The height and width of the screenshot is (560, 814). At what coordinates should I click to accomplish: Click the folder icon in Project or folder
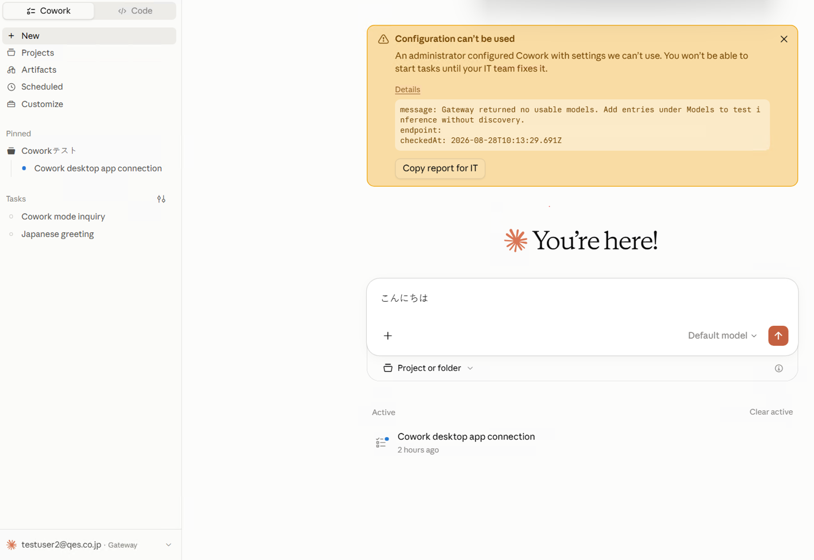click(388, 368)
